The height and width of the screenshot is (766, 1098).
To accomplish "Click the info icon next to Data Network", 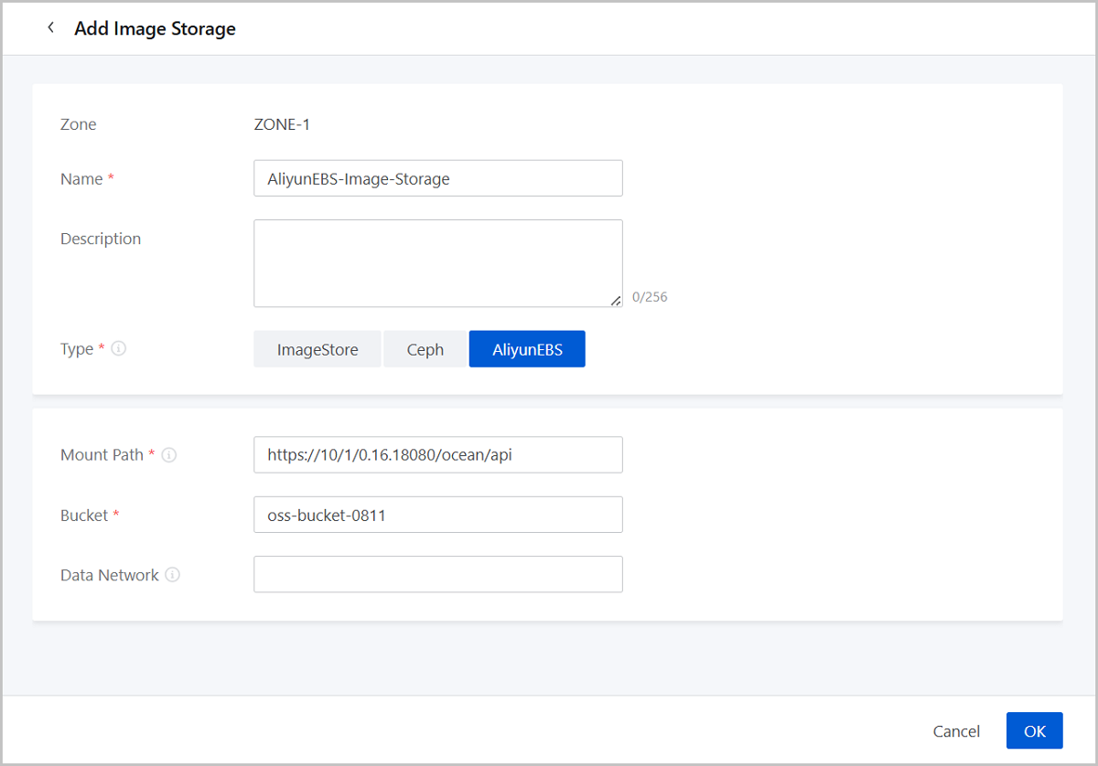I will point(172,575).
